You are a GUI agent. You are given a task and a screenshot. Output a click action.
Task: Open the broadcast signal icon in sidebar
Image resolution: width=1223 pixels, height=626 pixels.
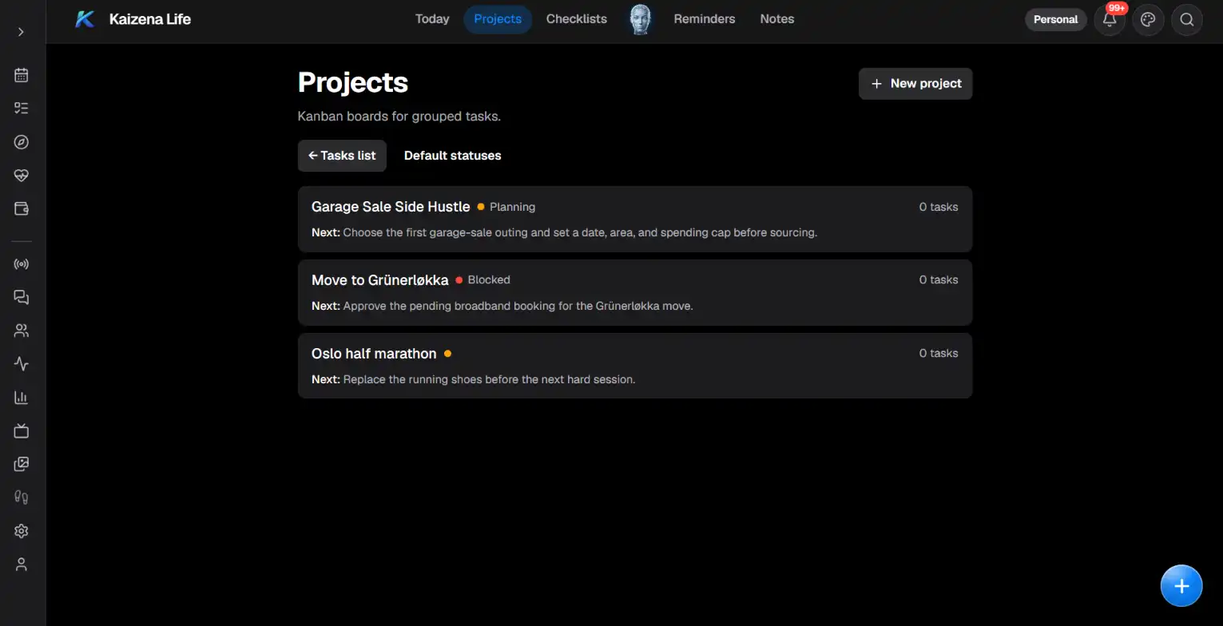pos(22,264)
